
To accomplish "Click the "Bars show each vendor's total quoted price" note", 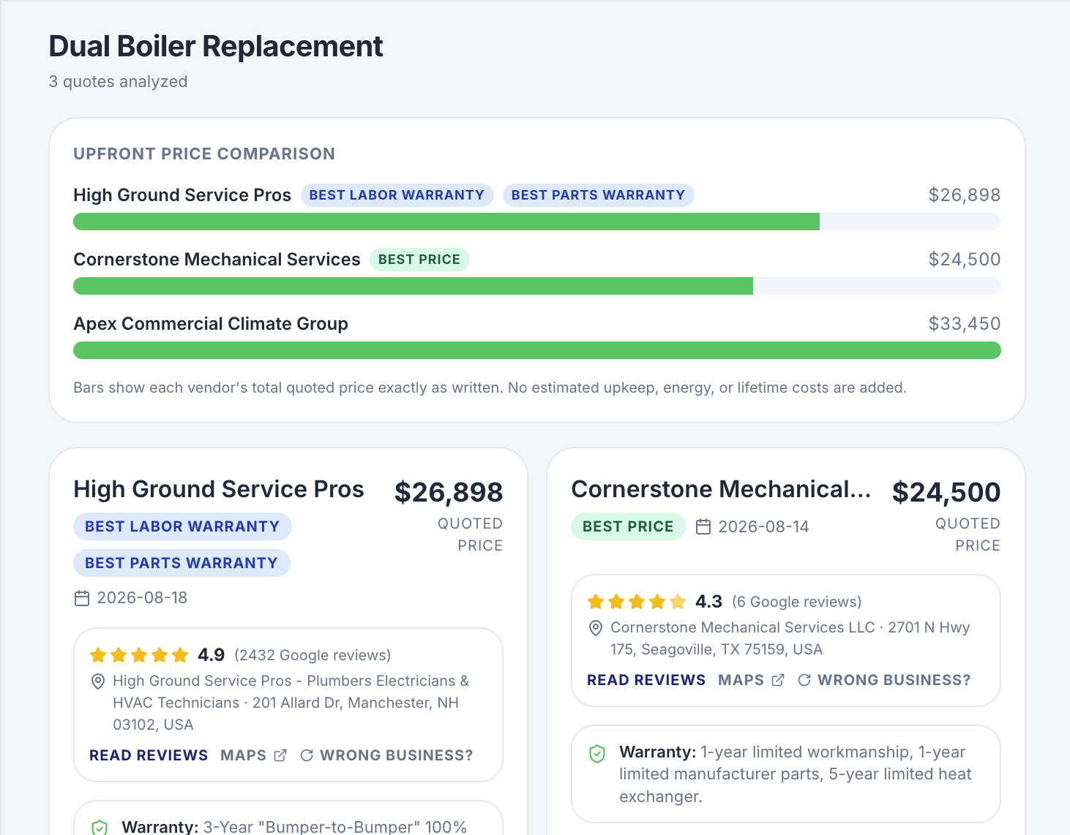I will coord(490,388).
